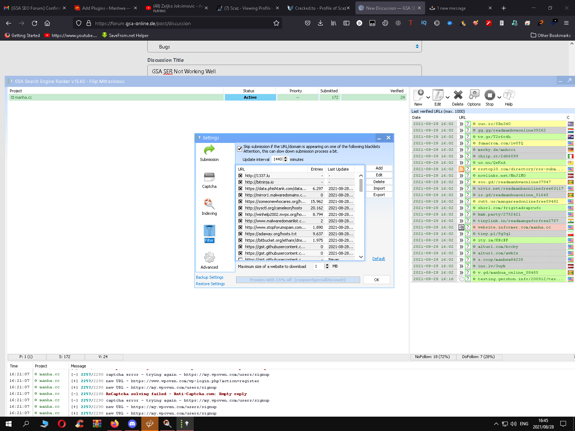Open the Bugs category dropdown
The height and width of the screenshot is (431, 575).
click(x=284, y=47)
